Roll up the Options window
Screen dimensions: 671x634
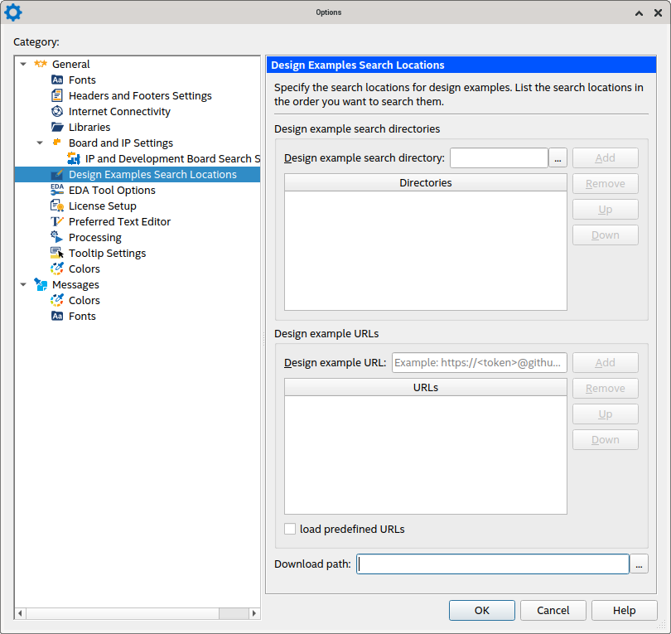coord(639,12)
